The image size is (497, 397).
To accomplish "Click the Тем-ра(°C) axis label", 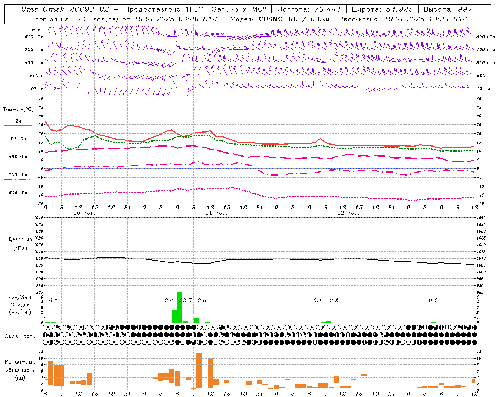I will coord(18,110).
